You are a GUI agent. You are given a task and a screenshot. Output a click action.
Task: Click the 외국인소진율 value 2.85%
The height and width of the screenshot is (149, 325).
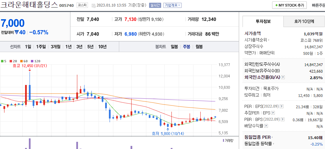click(316, 78)
